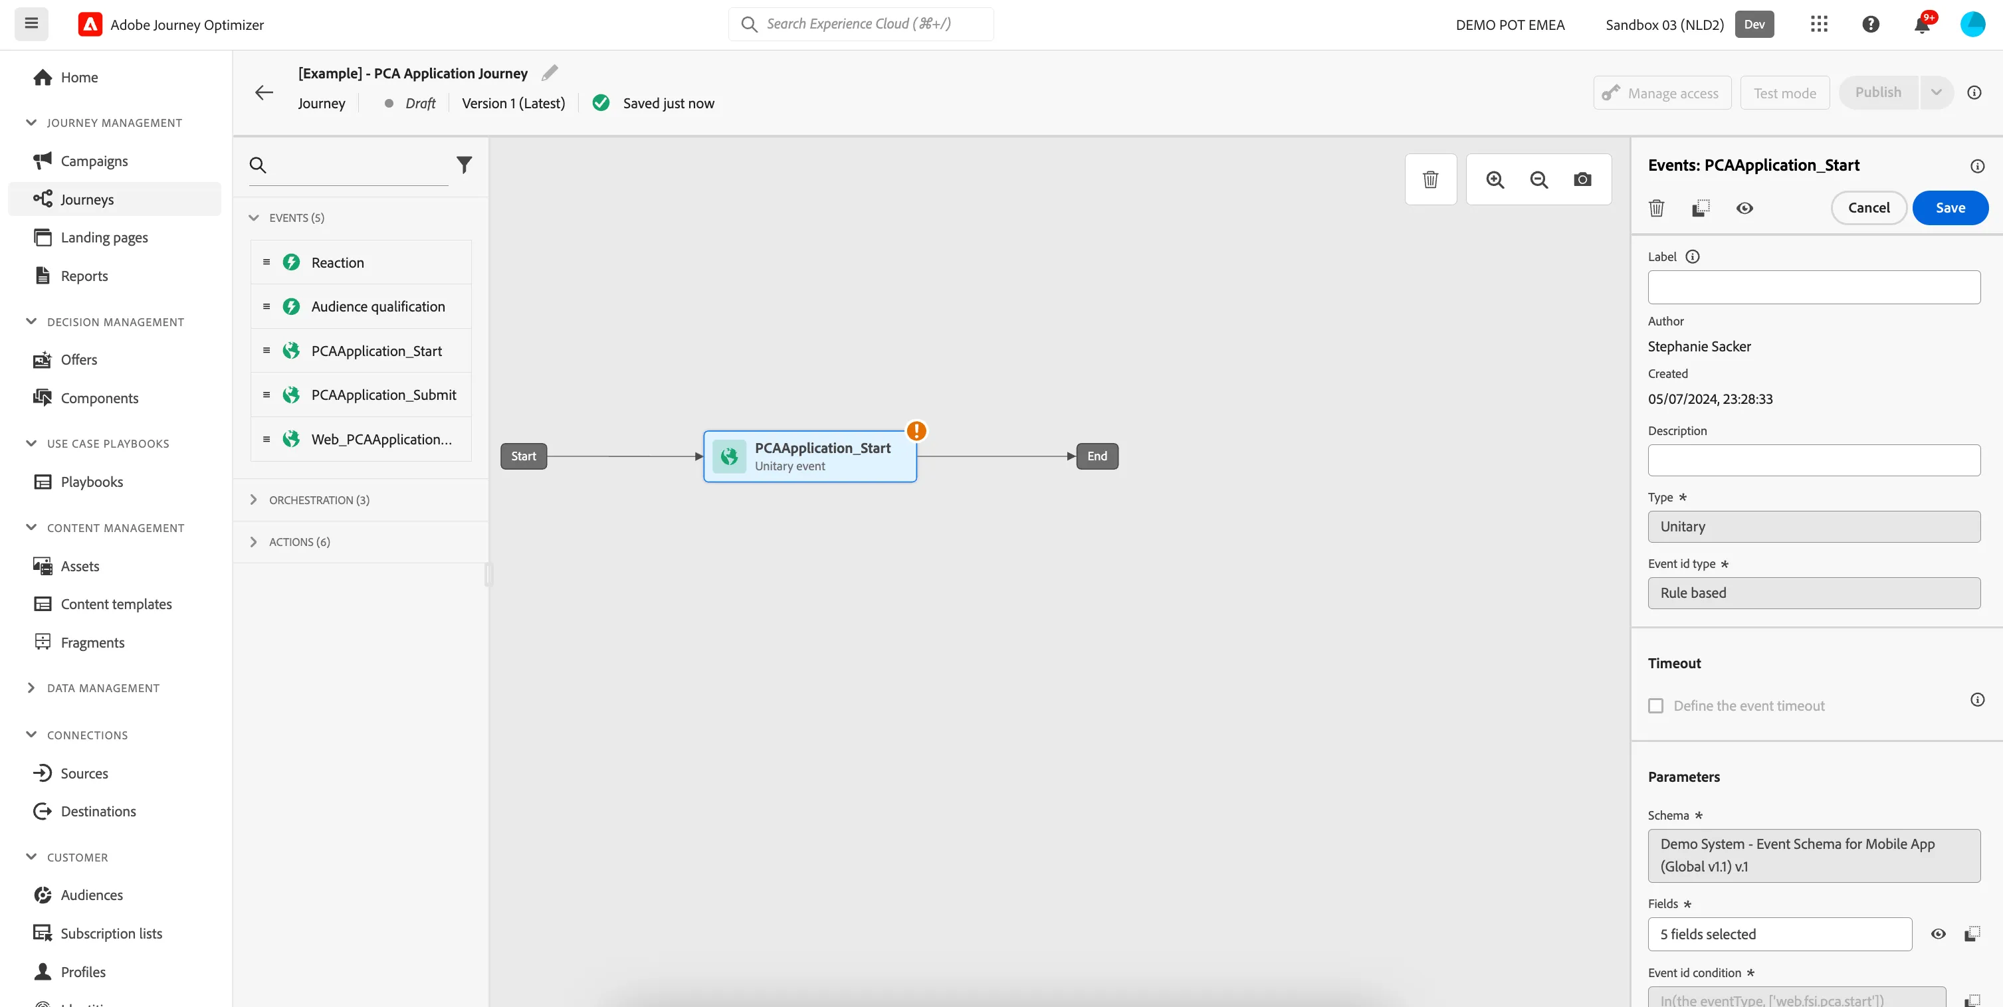Focus the Label input field
Screen dimensions: 2003x1007
(x=1814, y=287)
